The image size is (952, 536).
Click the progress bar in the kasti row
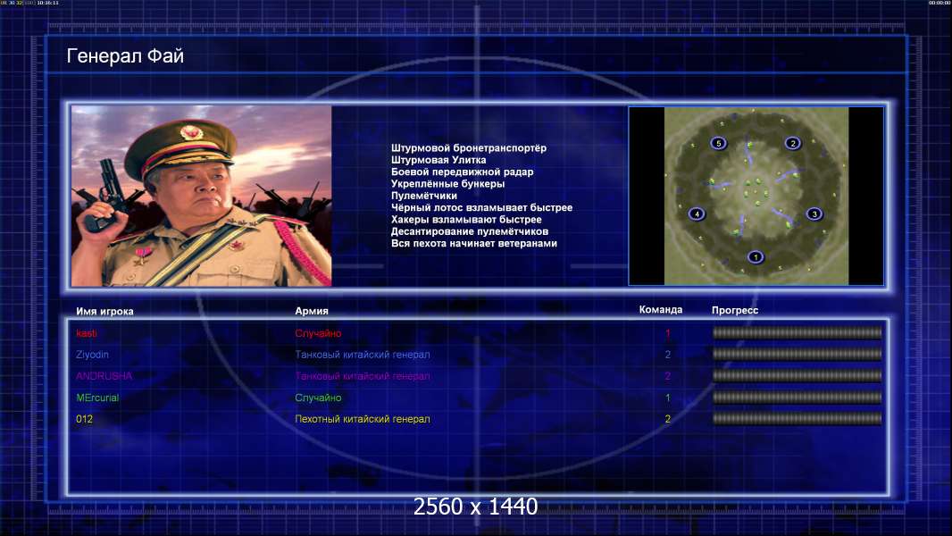click(x=798, y=332)
